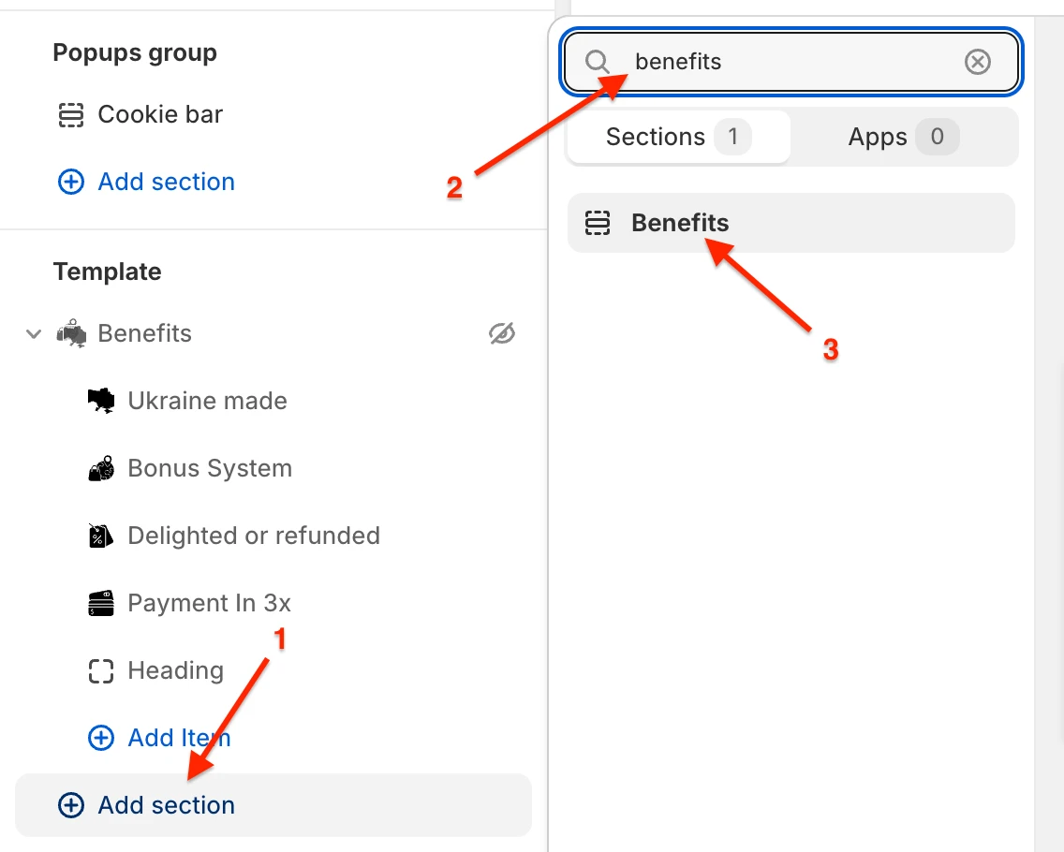
Task: Switch to the Apps tab
Action: coord(904,137)
